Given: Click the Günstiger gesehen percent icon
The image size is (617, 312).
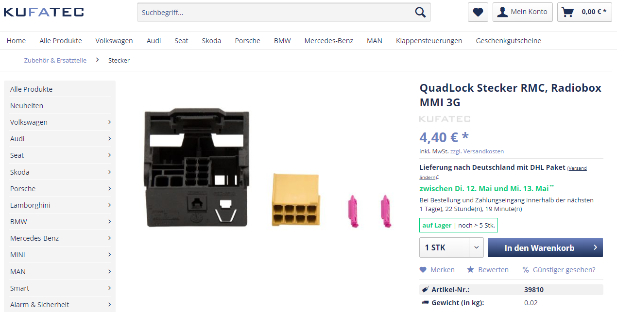Looking at the screenshot, I should click(526, 270).
